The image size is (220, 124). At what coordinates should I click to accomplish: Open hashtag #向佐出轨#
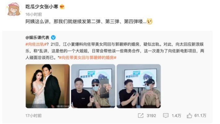coord(36,44)
